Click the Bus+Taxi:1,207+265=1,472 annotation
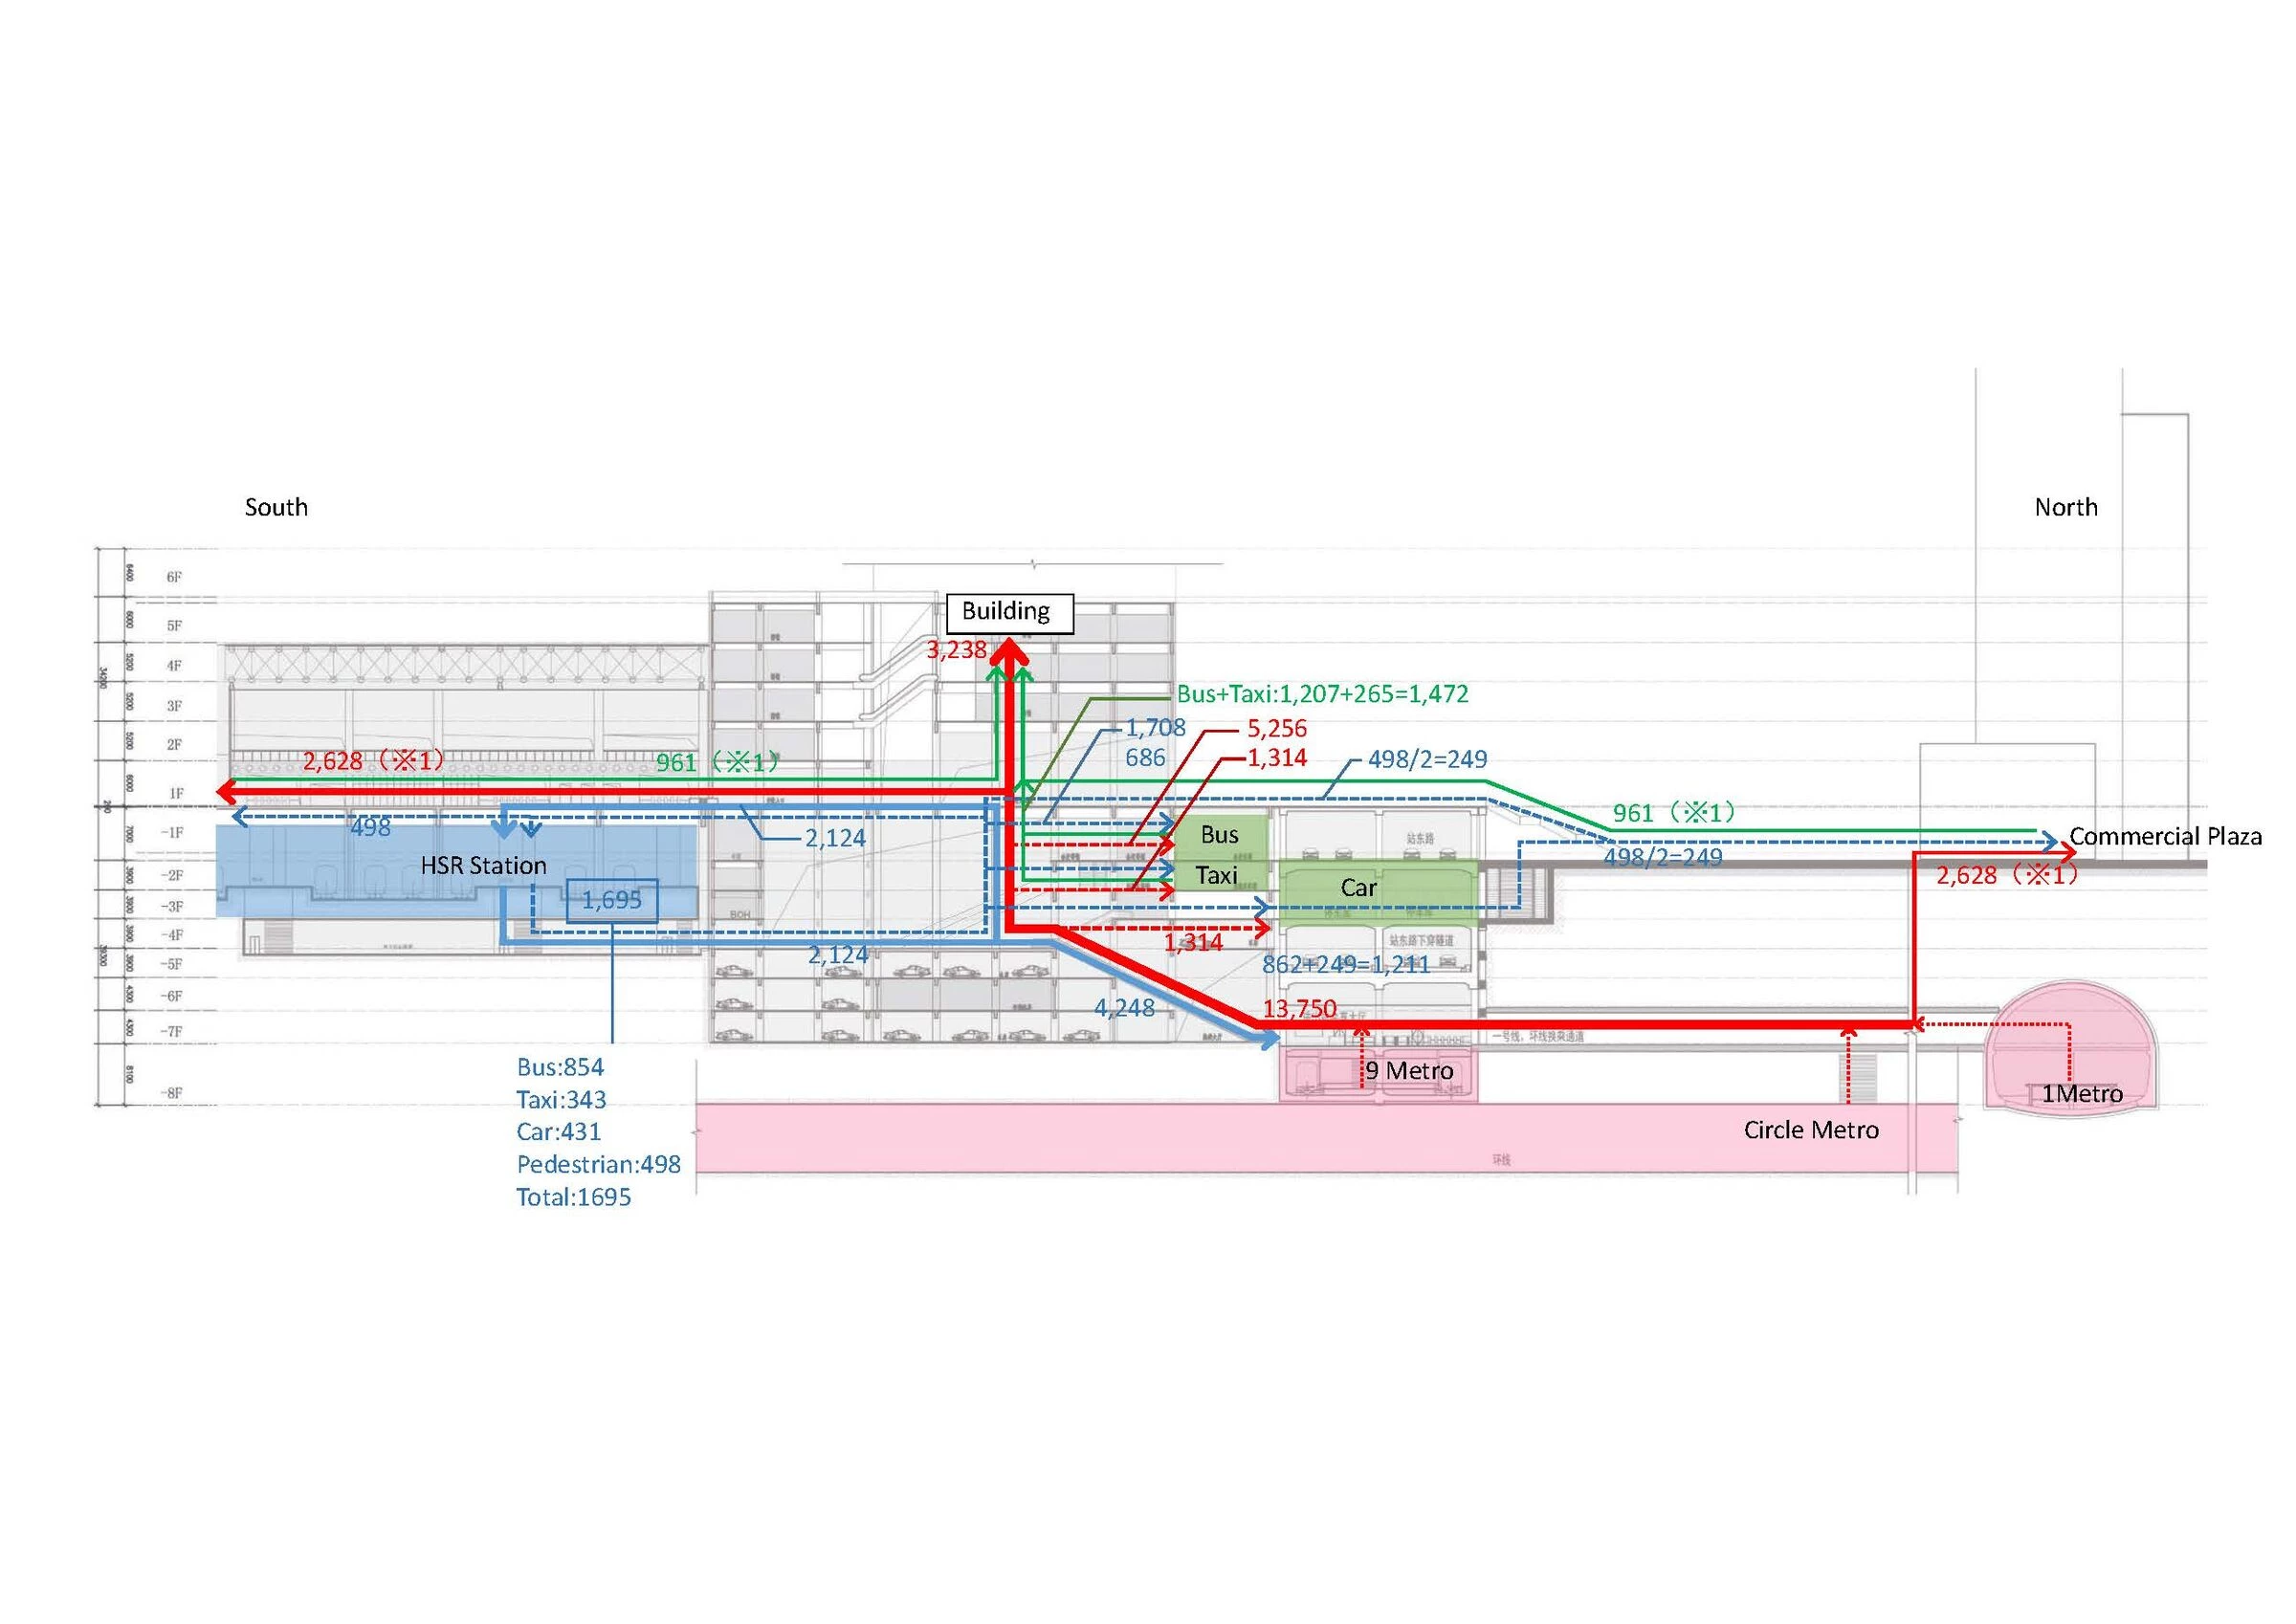This screenshot has height=1624, width=2296. [1322, 694]
